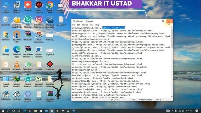Click the active Notepad taskbar button
Image resolution: width=201 pixels, height=113 pixels.
coord(52,111)
